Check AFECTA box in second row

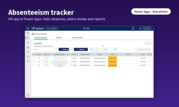(150, 62)
